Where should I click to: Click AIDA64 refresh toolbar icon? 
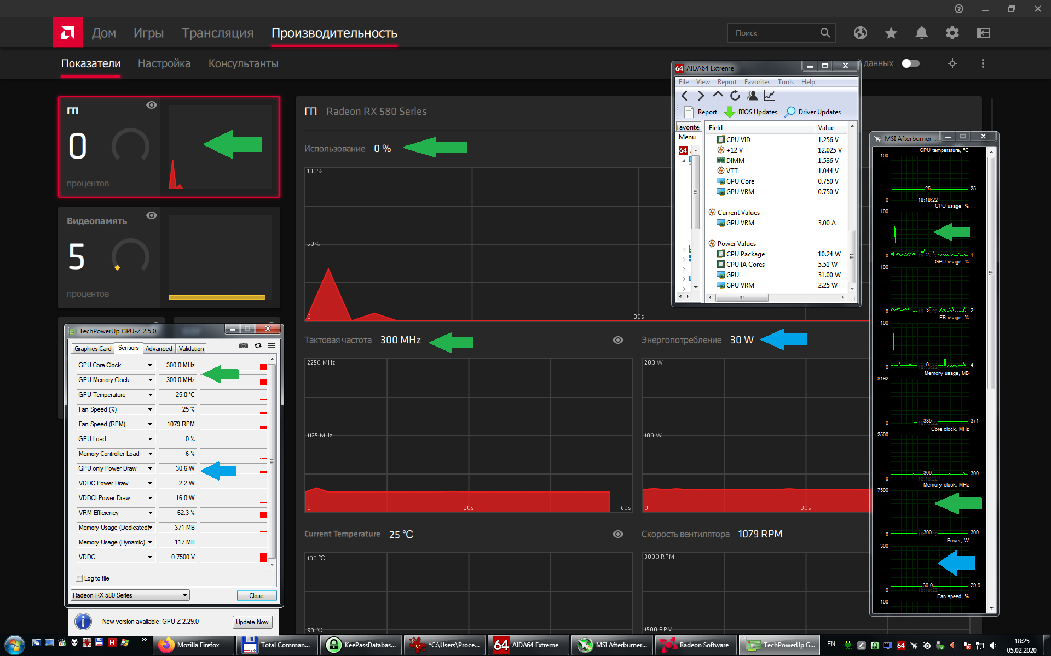[x=735, y=96]
